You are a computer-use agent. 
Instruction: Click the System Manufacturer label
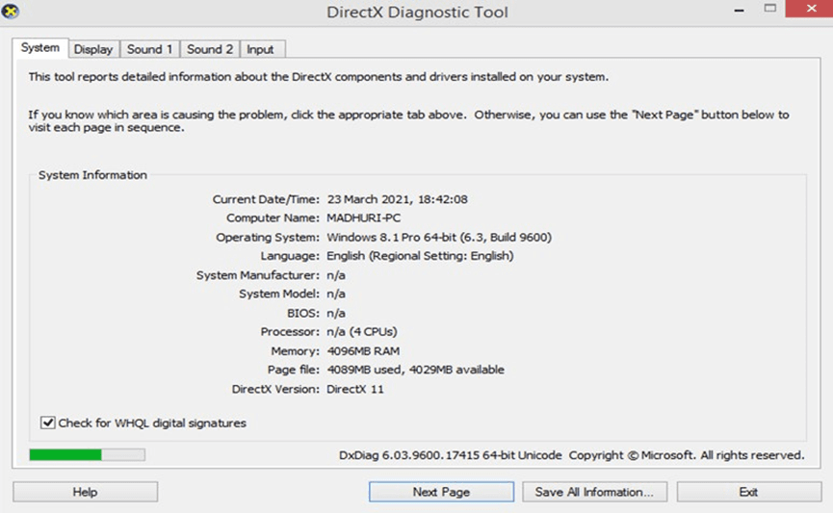click(258, 275)
